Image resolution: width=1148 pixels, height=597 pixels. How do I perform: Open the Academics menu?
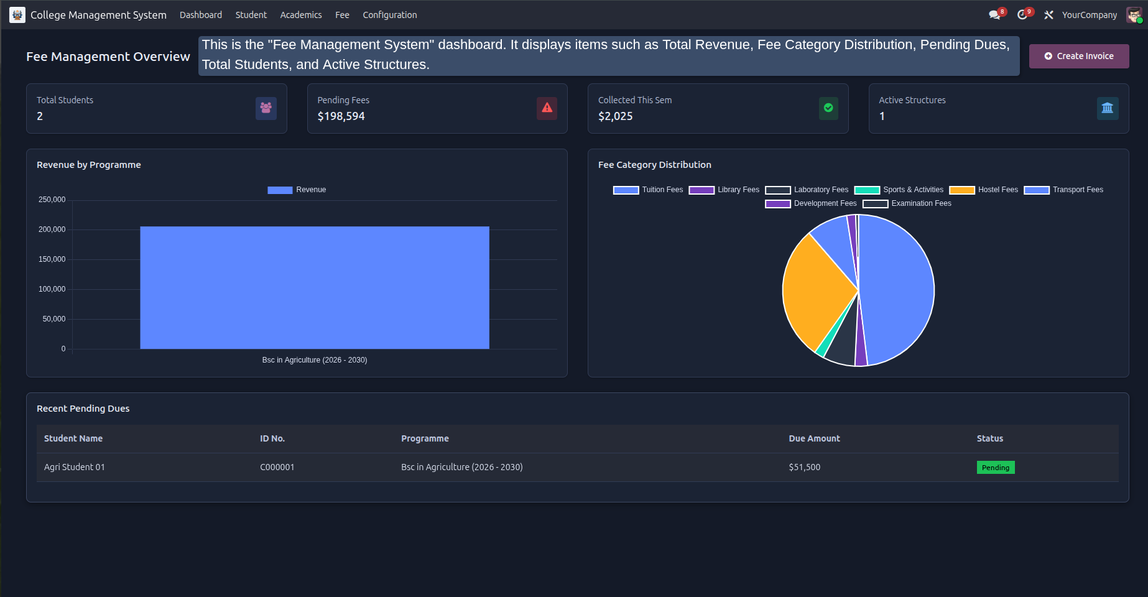pos(301,15)
